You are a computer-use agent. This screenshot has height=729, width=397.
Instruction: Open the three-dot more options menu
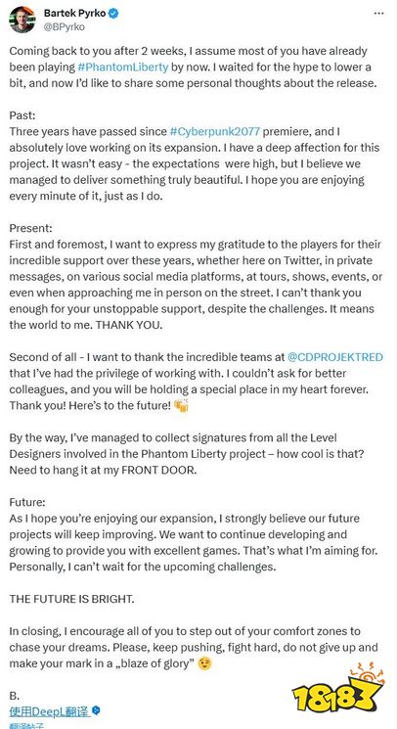378,14
